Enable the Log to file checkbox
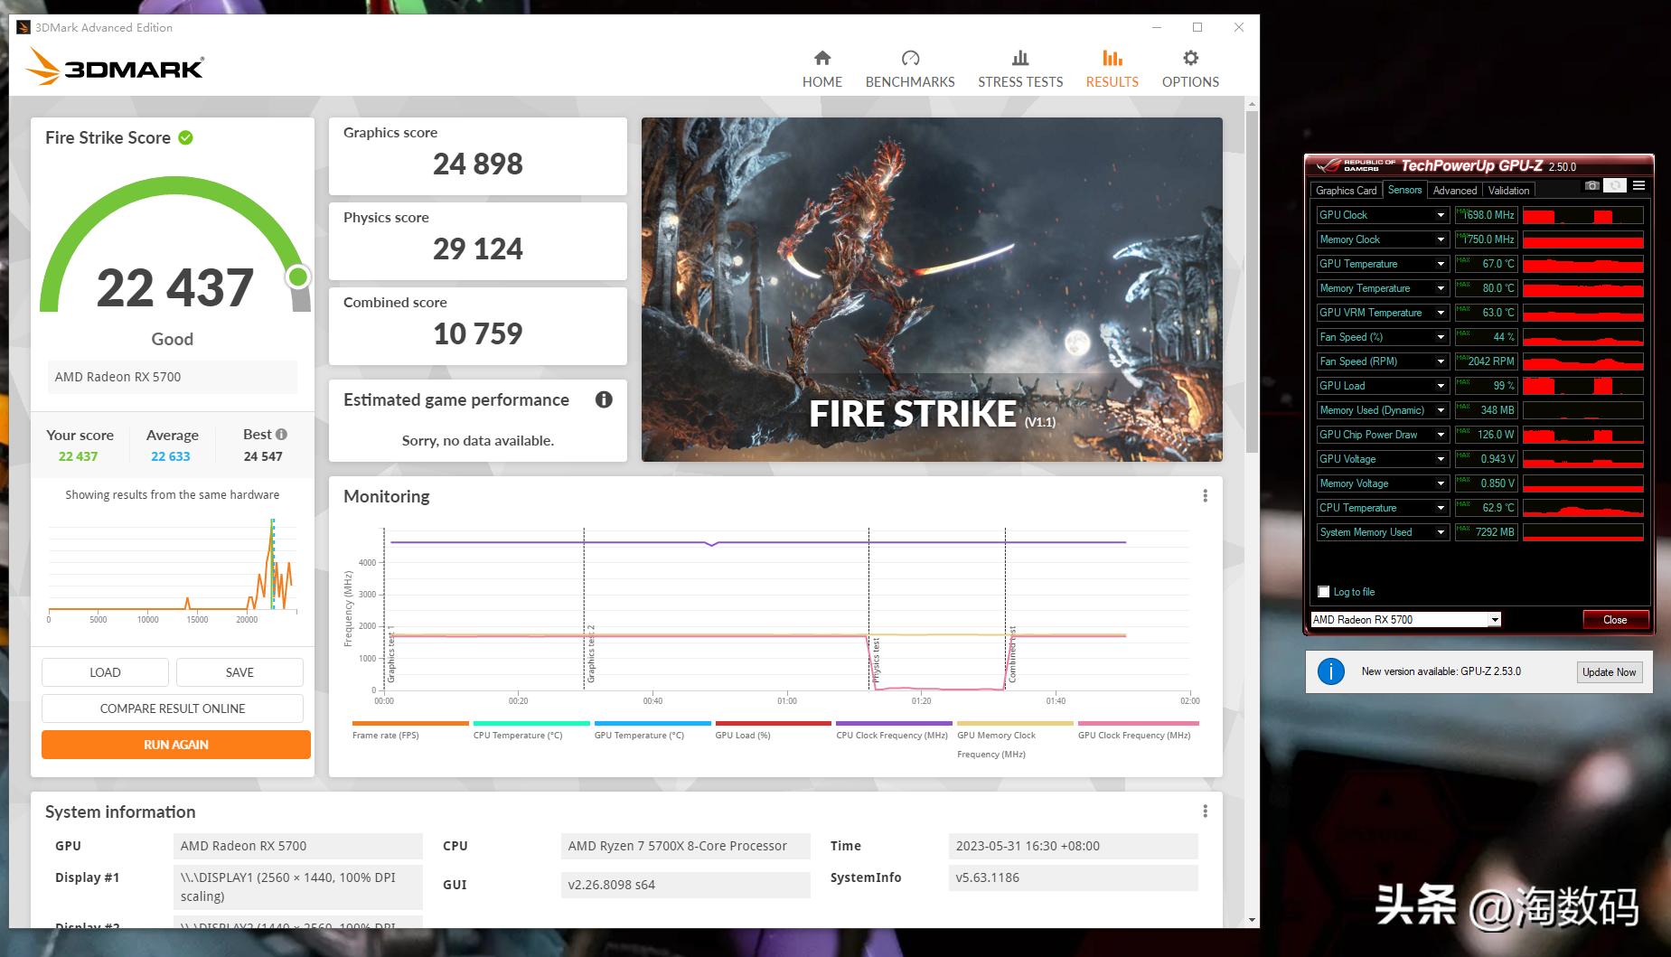The image size is (1671, 957). coord(1324,592)
